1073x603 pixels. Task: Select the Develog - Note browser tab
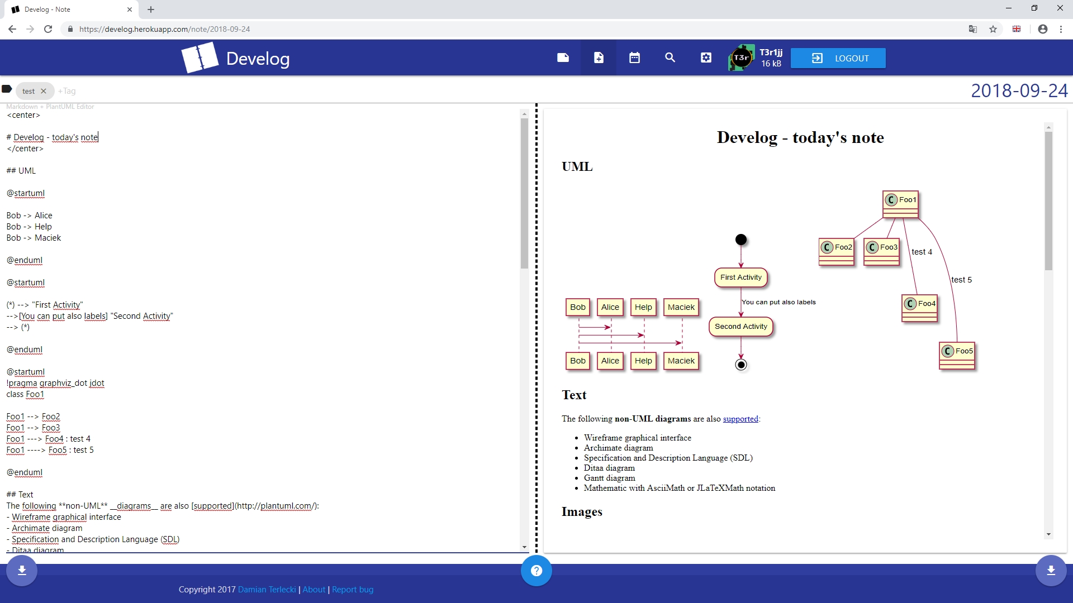(x=71, y=9)
